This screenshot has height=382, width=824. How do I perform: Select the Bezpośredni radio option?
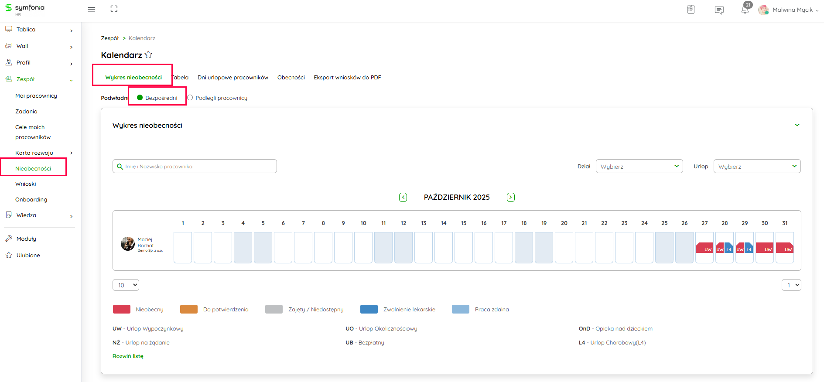140,98
